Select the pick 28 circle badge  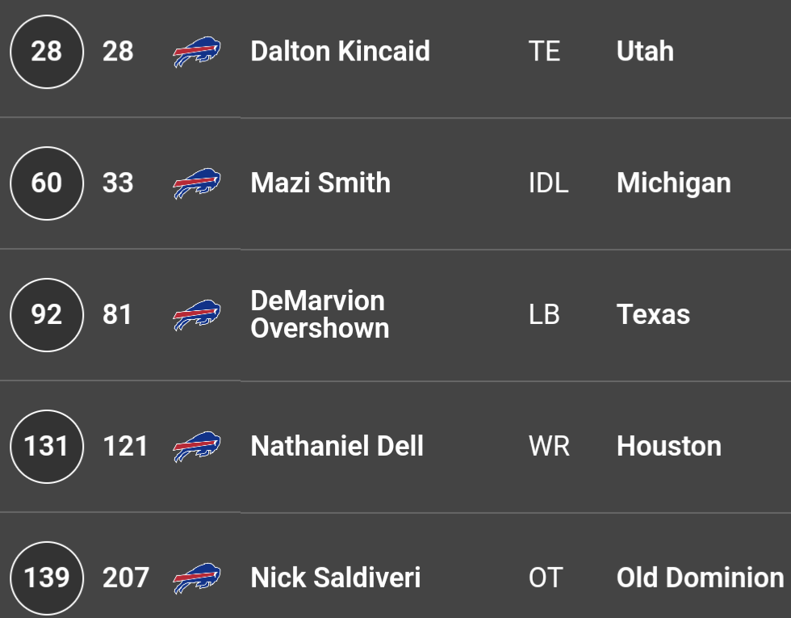[47, 52]
